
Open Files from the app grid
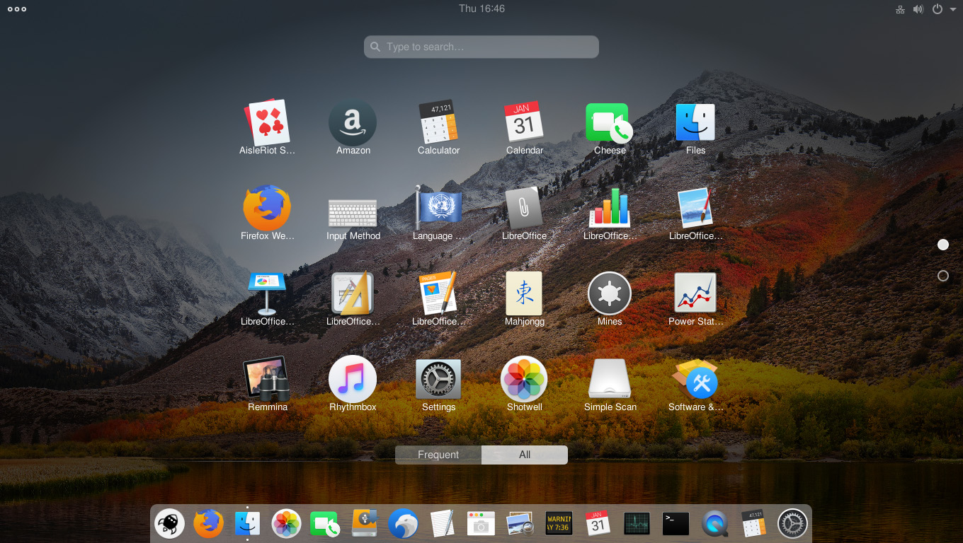tap(695, 123)
